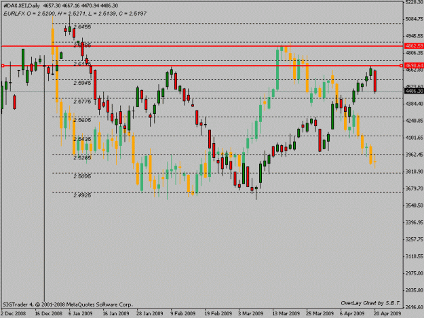This screenshot has height=318, width=424.
Task: Click the 3962.45 price scale value
Action: (415, 155)
